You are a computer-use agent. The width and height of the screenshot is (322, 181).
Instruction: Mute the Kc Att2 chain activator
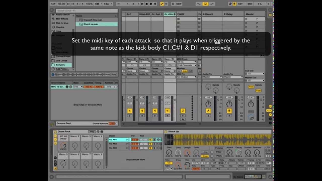[150, 144]
